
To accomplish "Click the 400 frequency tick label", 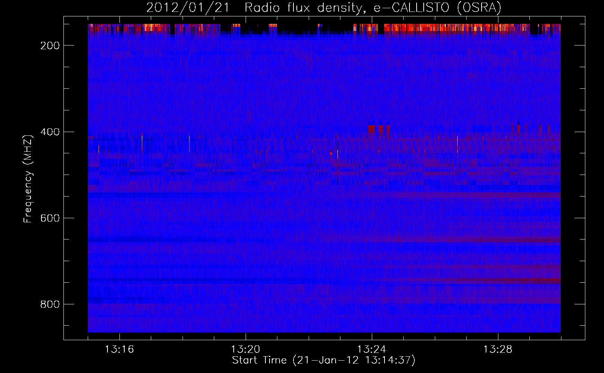I will coord(50,132).
